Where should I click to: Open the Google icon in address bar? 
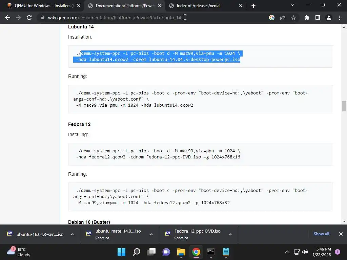(272, 18)
